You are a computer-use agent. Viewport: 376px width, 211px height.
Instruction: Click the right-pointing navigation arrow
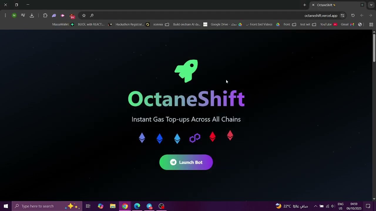pyautogui.click(x=371, y=16)
